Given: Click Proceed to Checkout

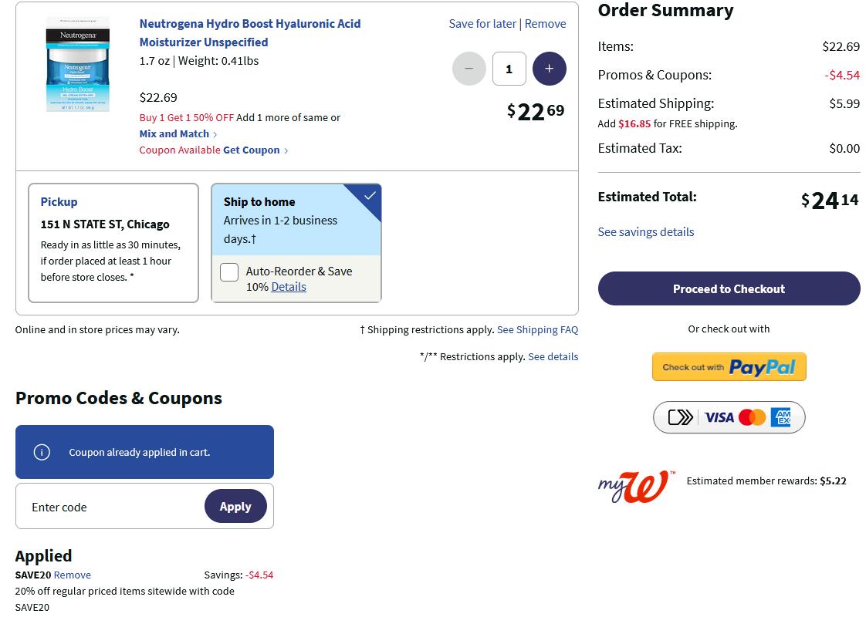Looking at the screenshot, I should (x=729, y=288).
